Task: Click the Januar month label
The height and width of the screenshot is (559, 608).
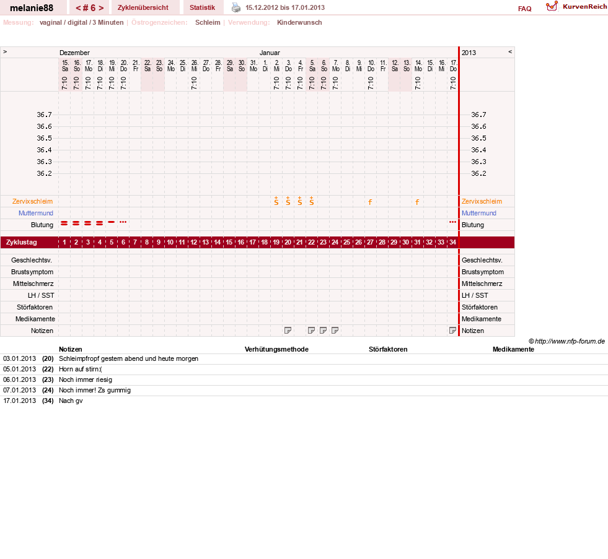Action: pyautogui.click(x=270, y=53)
